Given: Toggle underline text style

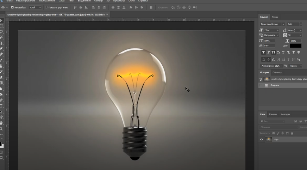Looking at the screenshot, I should (294, 52).
